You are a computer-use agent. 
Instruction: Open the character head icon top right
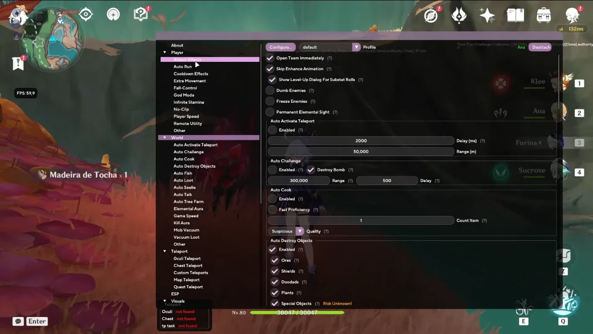[x=573, y=15]
